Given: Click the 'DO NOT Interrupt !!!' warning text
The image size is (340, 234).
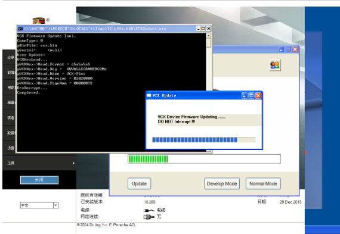Looking at the screenshot, I should pos(177,121).
